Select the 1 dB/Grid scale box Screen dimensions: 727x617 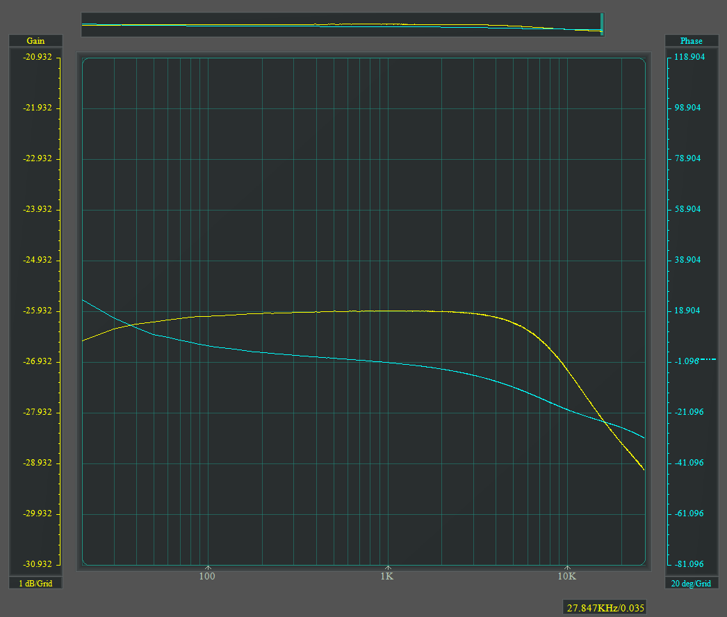(35, 583)
